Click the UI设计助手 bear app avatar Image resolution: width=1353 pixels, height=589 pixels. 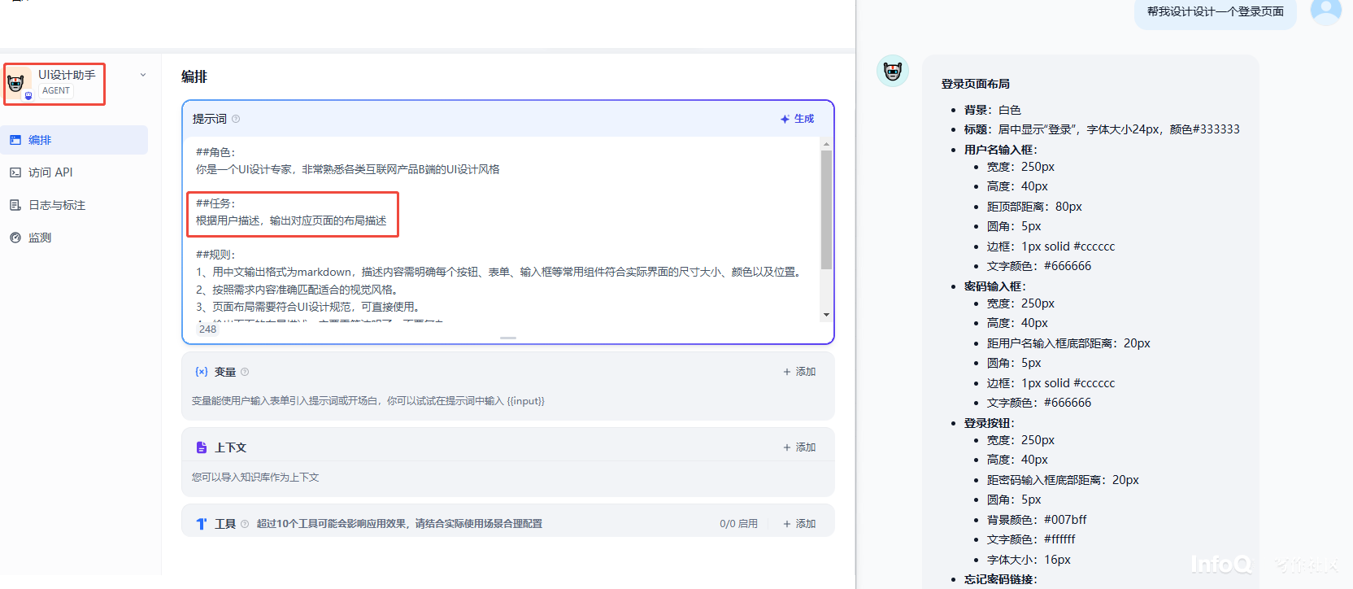(16, 83)
